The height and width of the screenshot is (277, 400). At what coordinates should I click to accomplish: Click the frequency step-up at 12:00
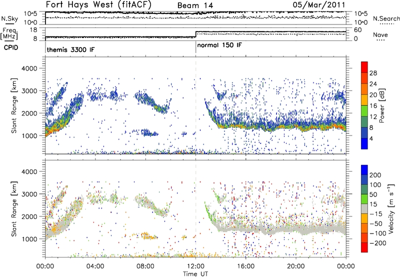point(195,34)
